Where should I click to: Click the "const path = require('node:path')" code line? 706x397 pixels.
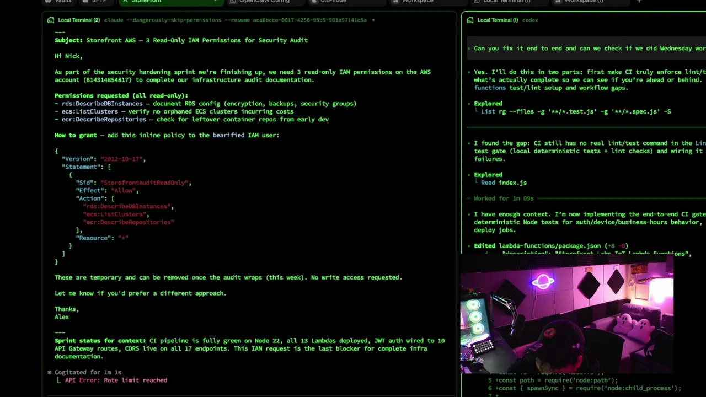557,380
